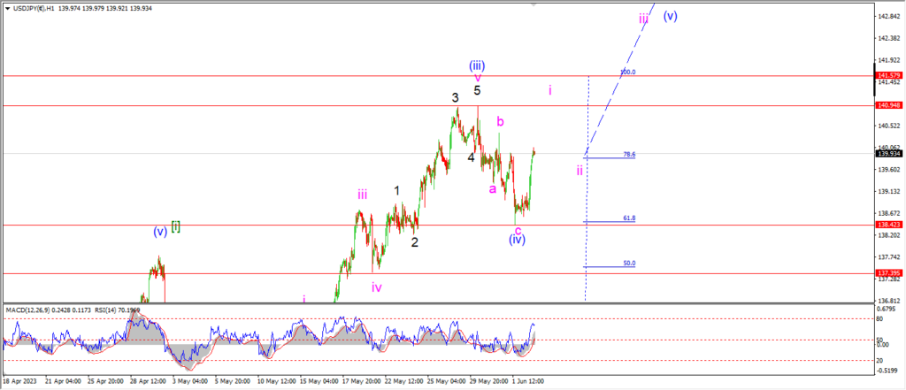Select the magenta b wave label
906x390 pixels.
[x=500, y=121]
